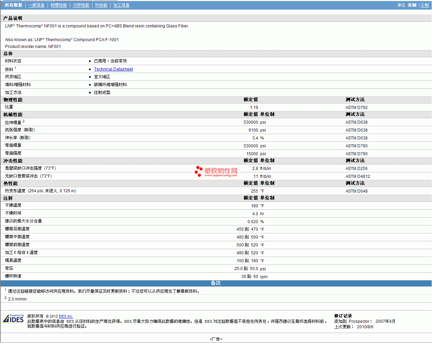Click footnote marker 1 beside 资料

[15, 68]
